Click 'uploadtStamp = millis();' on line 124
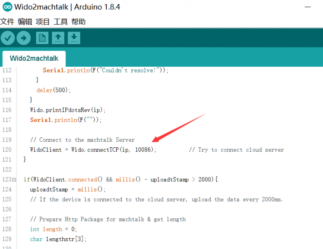Viewport: 323px width, 249px height. [68, 190]
